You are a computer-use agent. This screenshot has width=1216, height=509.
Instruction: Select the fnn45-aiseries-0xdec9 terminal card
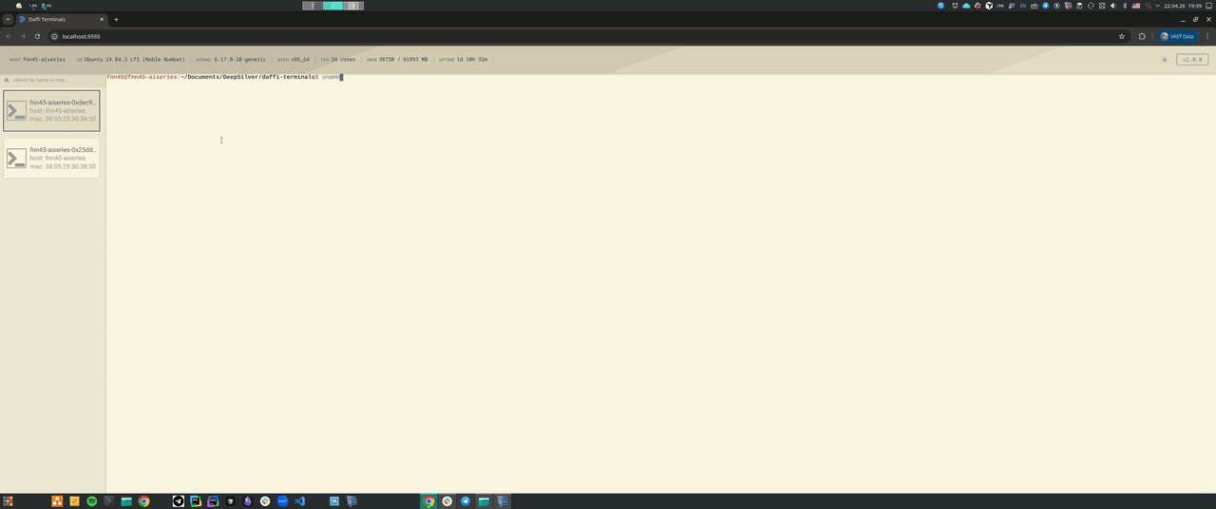[x=51, y=111]
